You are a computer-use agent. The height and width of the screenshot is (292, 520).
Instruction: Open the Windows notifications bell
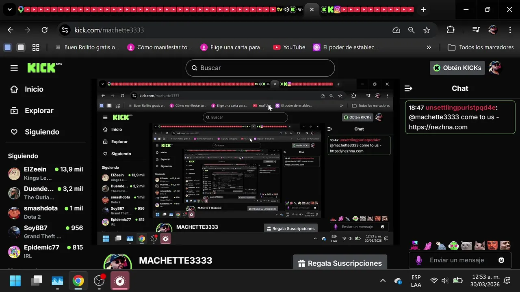pos(507,281)
